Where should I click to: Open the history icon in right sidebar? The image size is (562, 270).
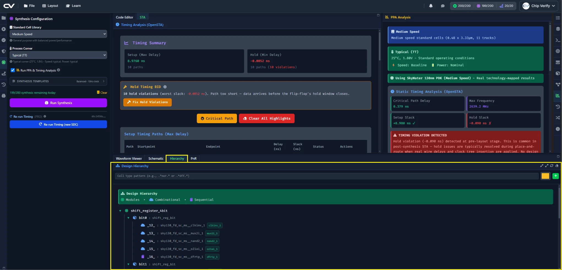pos(558,107)
